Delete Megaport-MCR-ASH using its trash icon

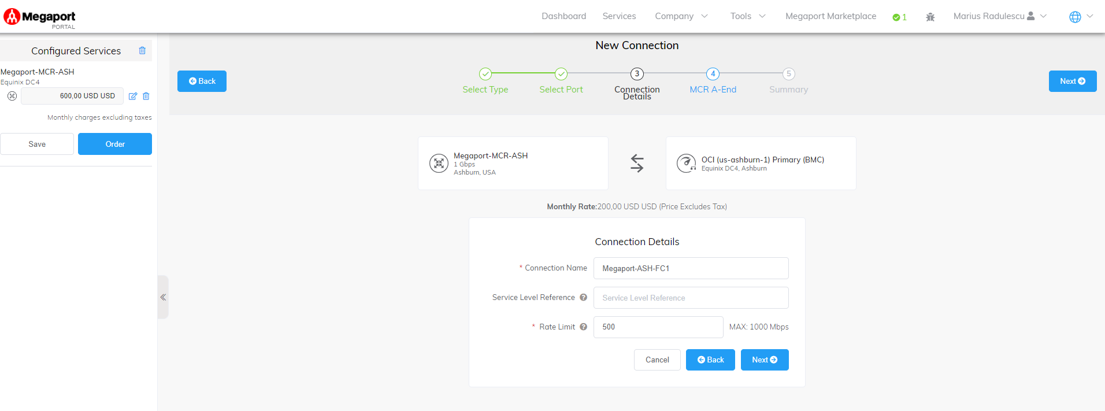[146, 96]
